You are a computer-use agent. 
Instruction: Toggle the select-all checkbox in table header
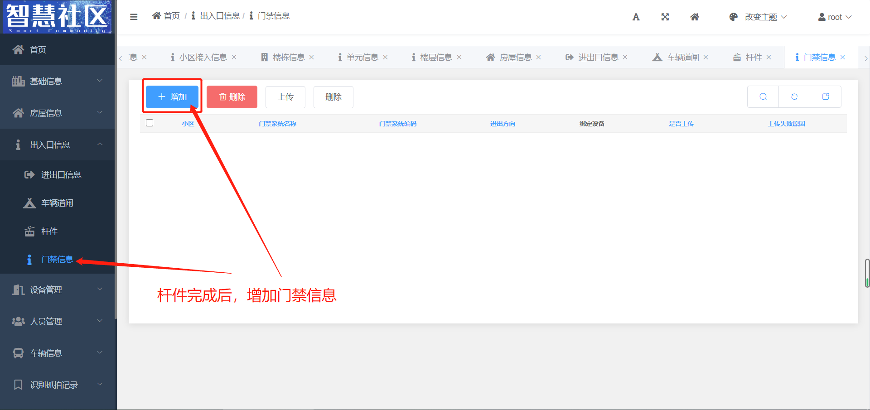point(150,123)
